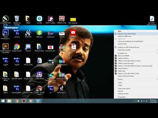Select the green USB Show icon
The height and width of the screenshot is (118, 158).
tap(39, 33)
